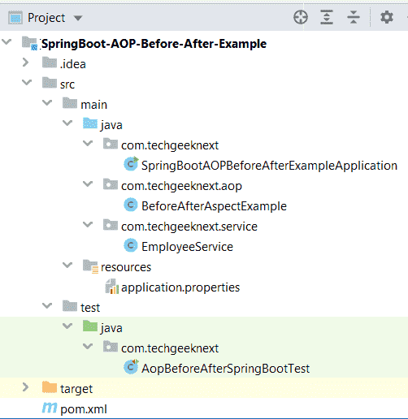Click the locate/select opened file crosshair icon
Screen dimensions: 408x419
click(x=301, y=18)
